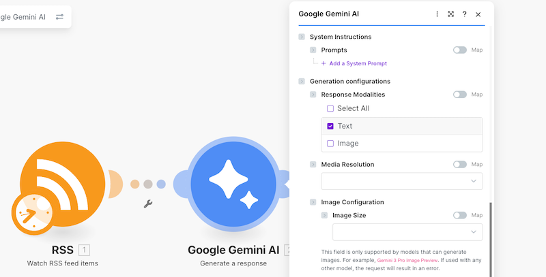The height and width of the screenshot is (277, 546).
Task: Close the Google Gemini AI panel
Action: coord(478,14)
